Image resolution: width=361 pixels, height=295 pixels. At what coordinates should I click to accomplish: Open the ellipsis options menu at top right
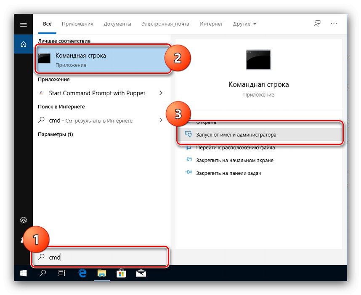point(334,24)
